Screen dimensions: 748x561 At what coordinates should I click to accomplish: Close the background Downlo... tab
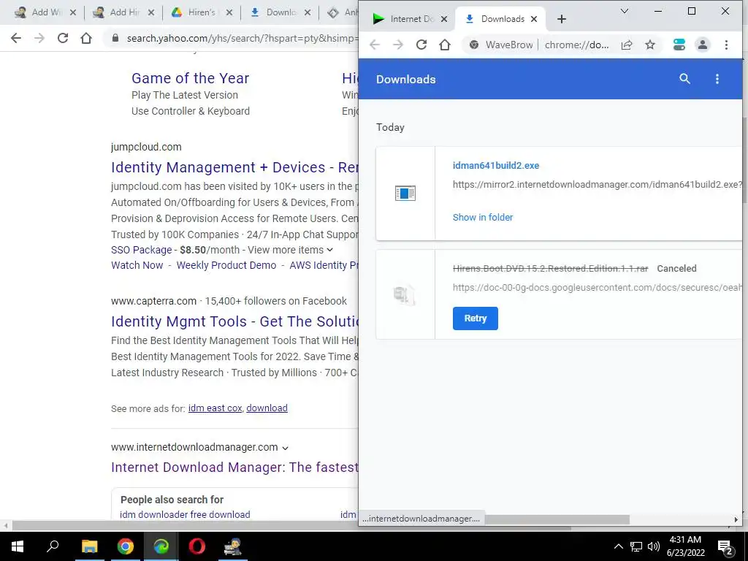[x=308, y=13]
